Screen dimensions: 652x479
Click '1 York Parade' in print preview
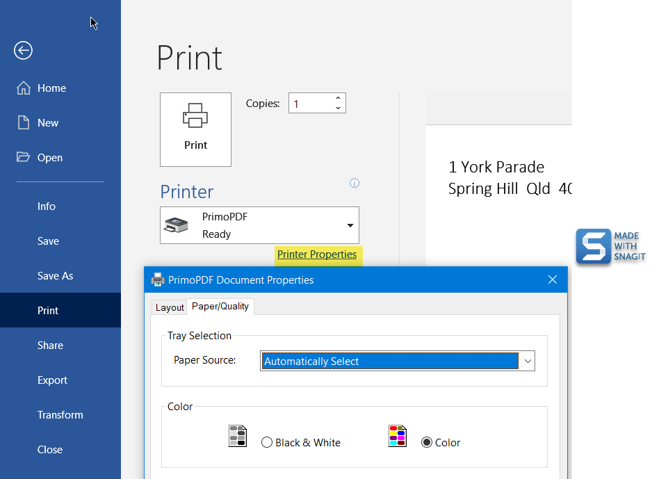point(496,167)
